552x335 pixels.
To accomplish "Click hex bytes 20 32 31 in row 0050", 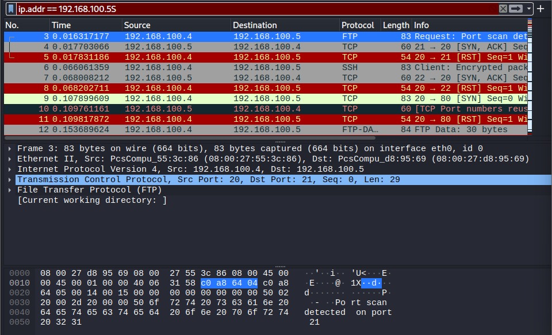I will point(61,322).
